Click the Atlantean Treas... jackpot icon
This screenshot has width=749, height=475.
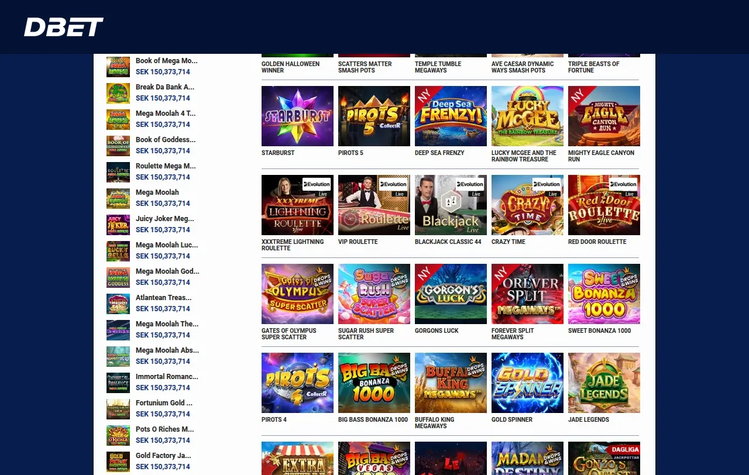[118, 304]
